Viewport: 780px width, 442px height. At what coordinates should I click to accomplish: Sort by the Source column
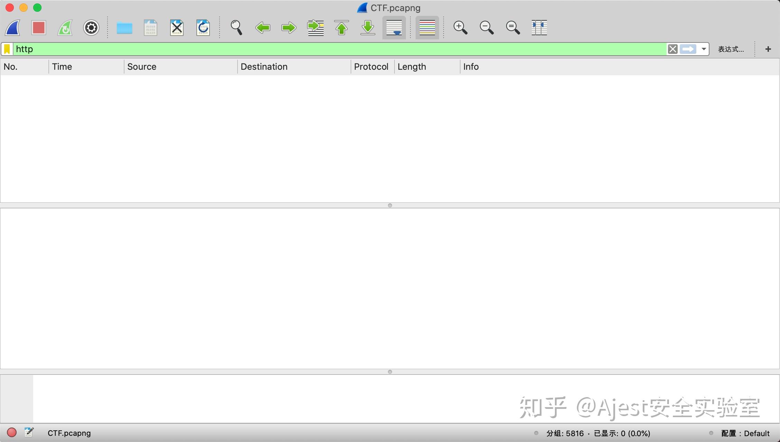pos(181,67)
